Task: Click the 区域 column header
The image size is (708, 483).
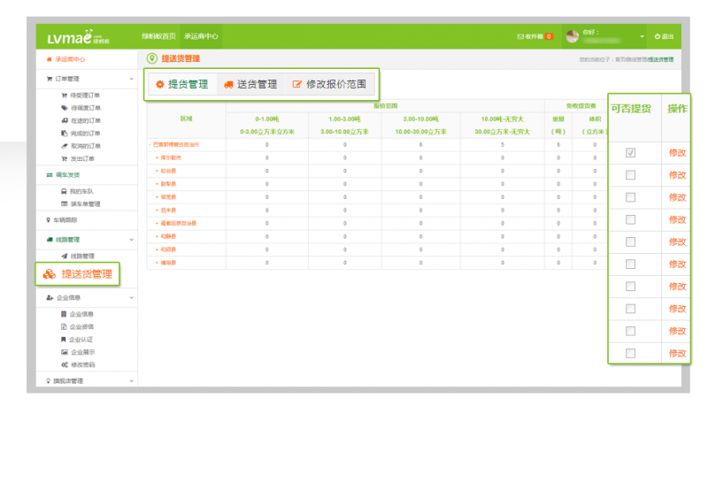Action: [186, 119]
